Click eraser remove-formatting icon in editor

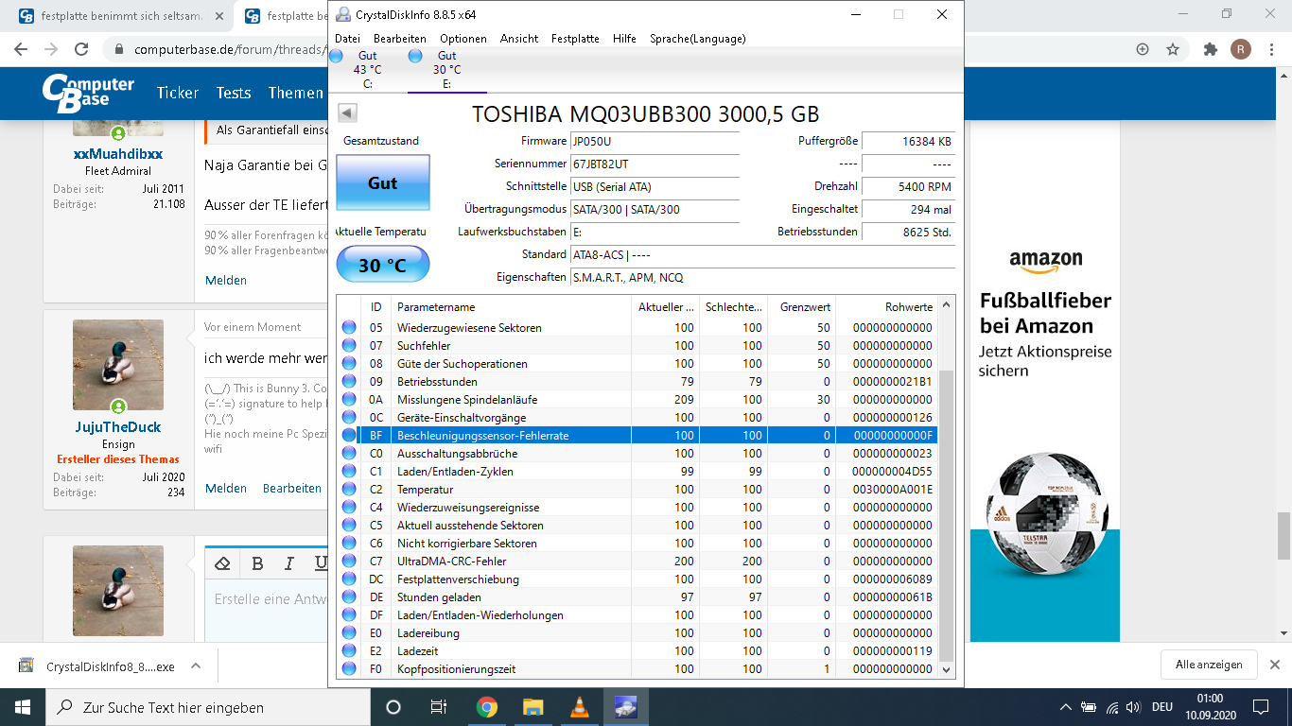[222, 563]
